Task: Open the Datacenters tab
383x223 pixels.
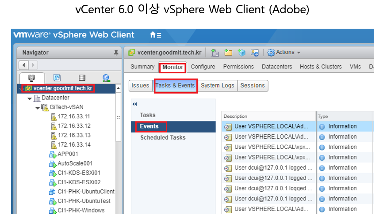Action: pos(277,67)
